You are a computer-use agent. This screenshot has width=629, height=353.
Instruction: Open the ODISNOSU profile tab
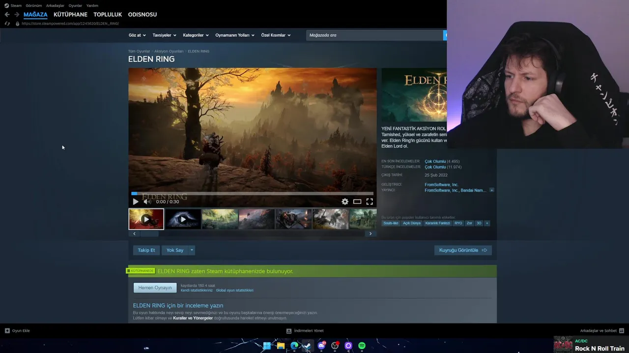click(x=143, y=15)
